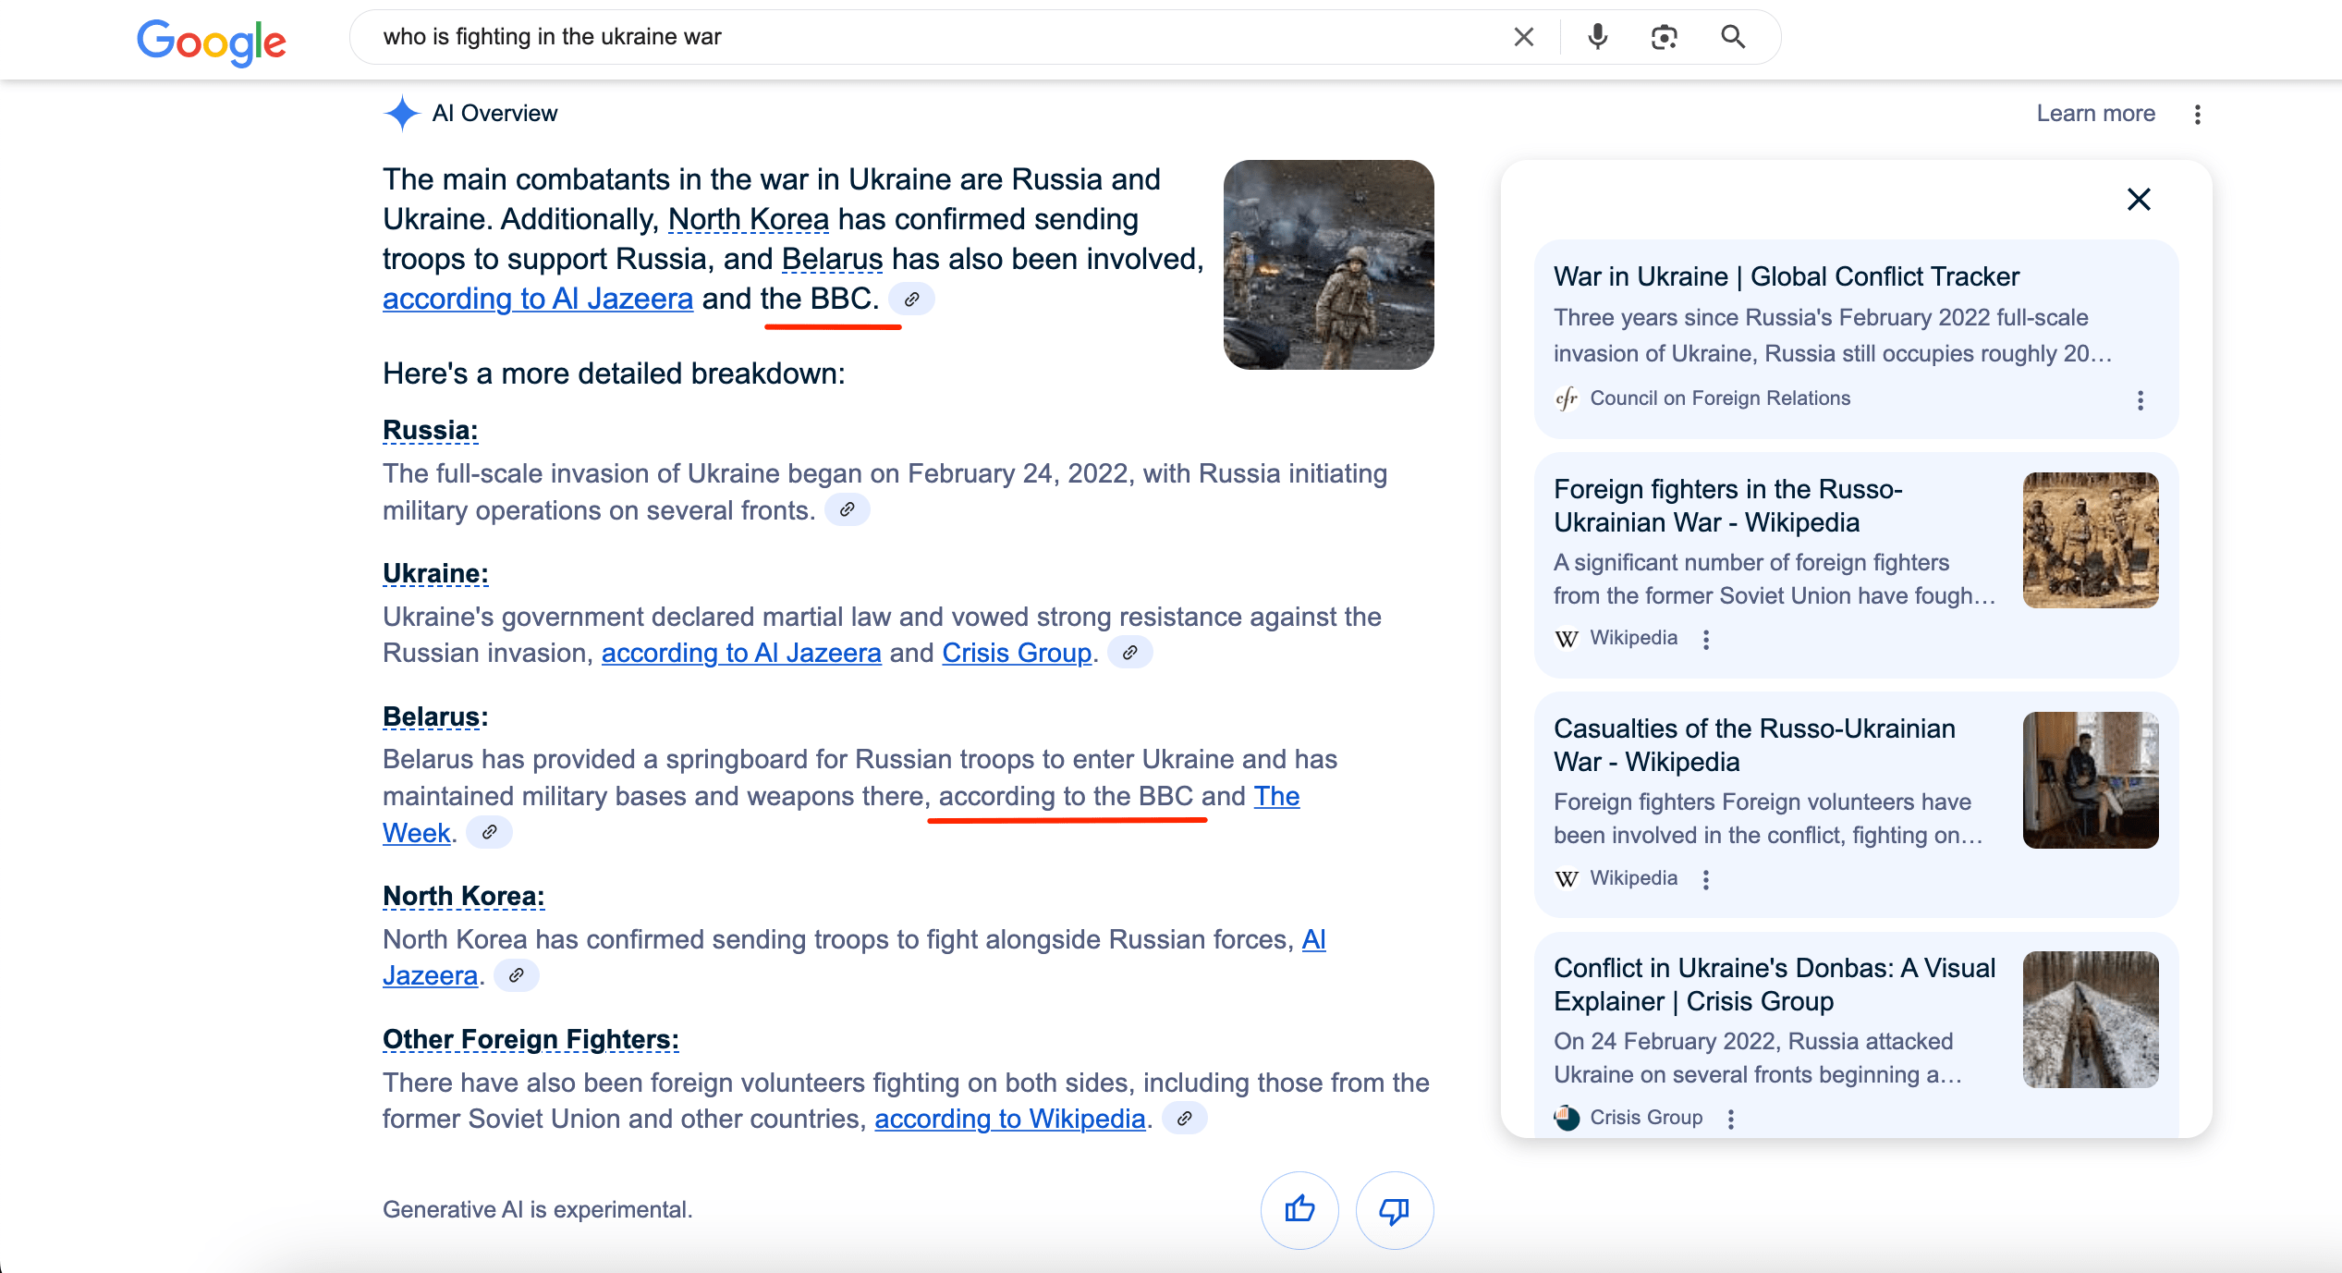Open source link icon after Wikipedia foreign fighters sentence
Screen dimensions: 2342x1273
1184,1119
